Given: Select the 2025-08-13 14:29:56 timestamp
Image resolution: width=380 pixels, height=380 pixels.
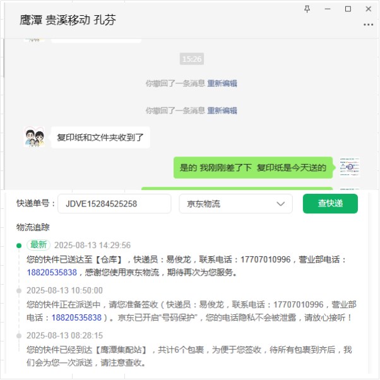Looking at the screenshot, I should tap(92, 246).
